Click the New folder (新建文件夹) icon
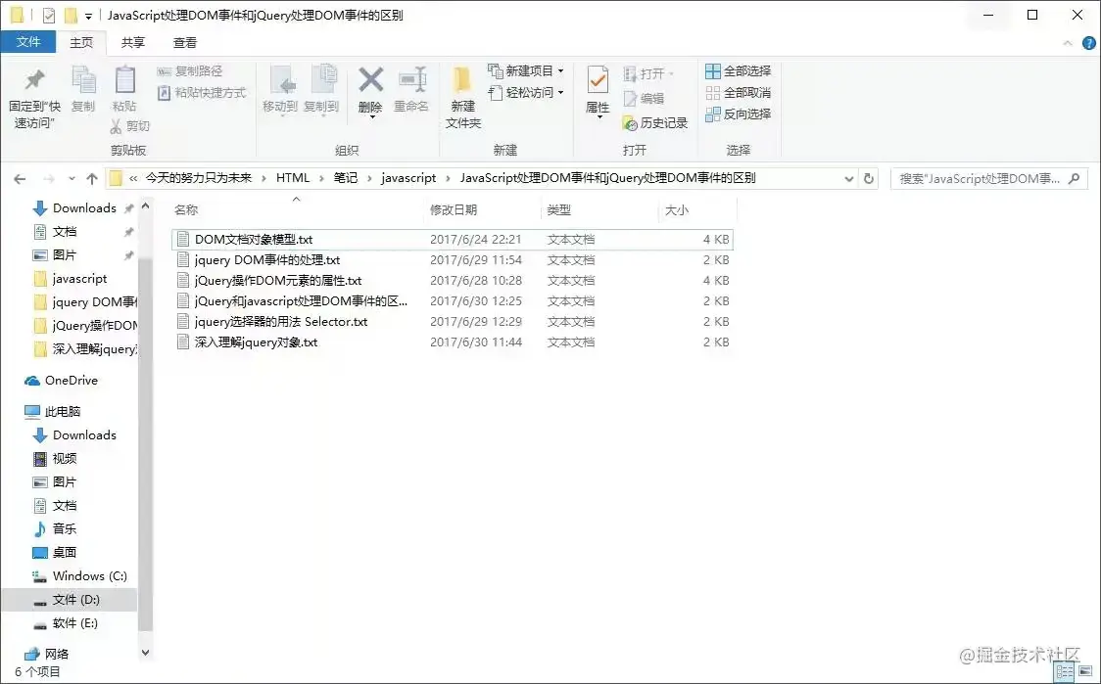The height and width of the screenshot is (684, 1101). [x=461, y=80]
